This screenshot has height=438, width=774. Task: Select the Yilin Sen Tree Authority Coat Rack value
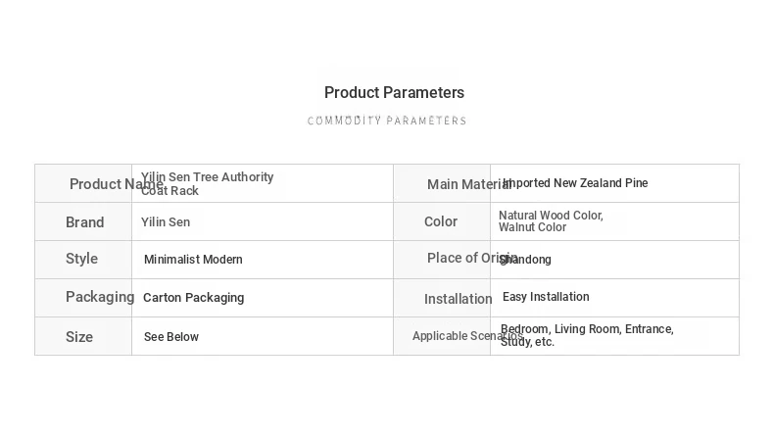207,183
